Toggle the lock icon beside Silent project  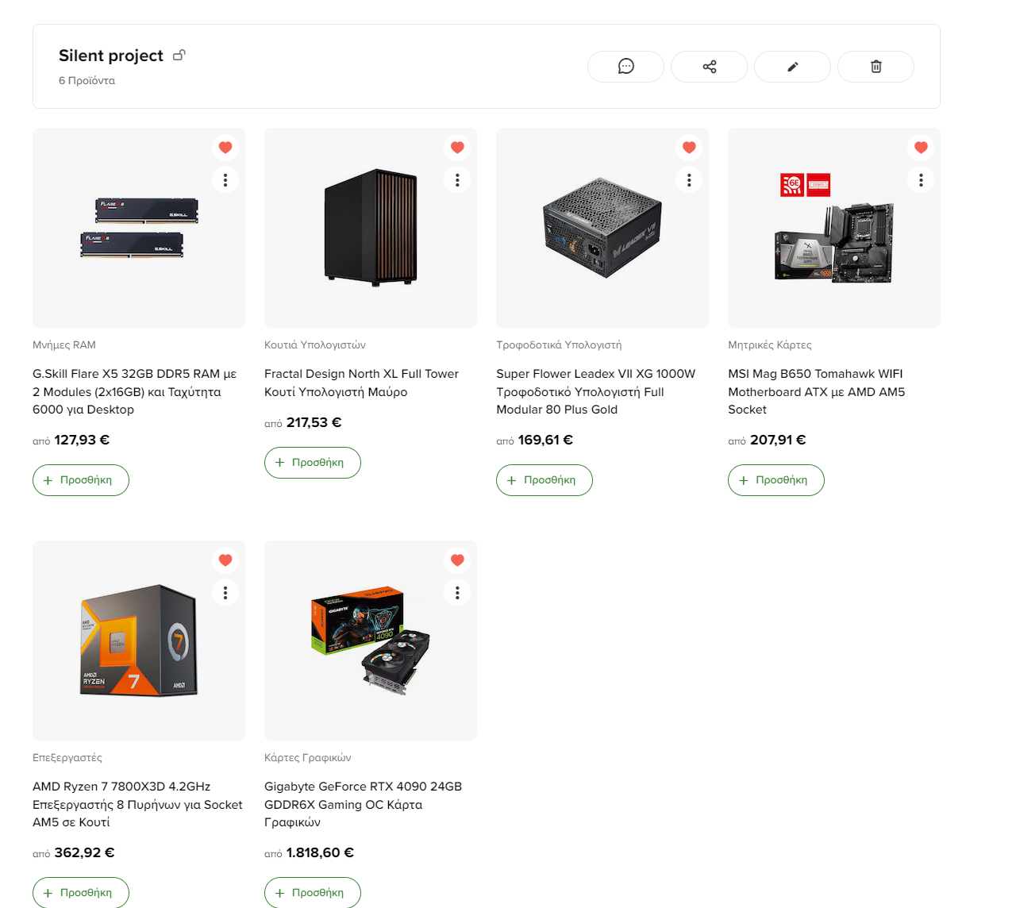pyautogui.click(x=179, y=55)
